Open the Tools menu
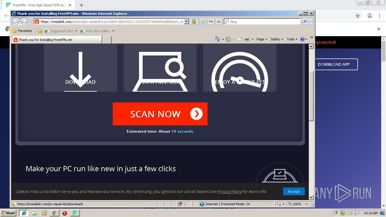 [292, 39]
